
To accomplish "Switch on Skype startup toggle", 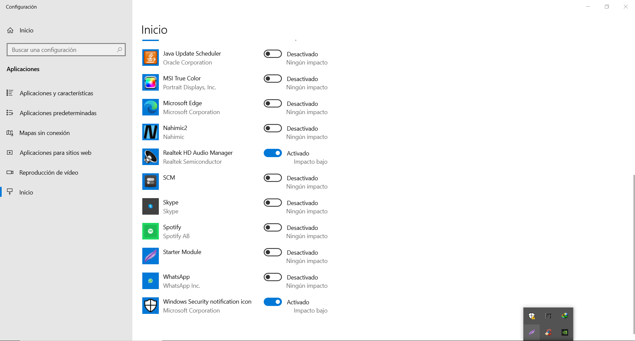I will (x=273, y=202).
